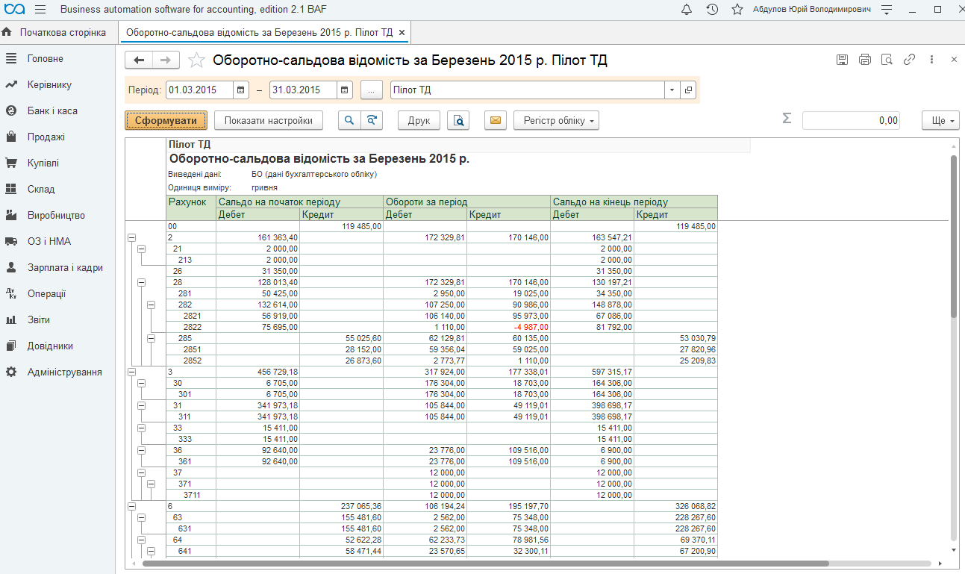
Task: Save report using the diskette icon
Action: [843, 60]
